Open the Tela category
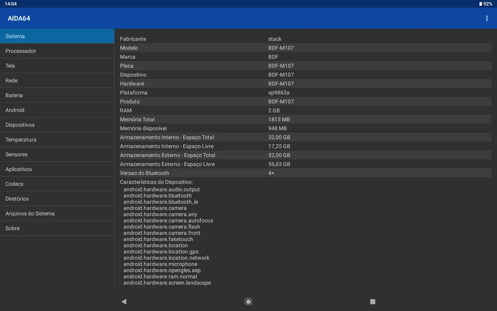497x311 pixels. (57, 66)
